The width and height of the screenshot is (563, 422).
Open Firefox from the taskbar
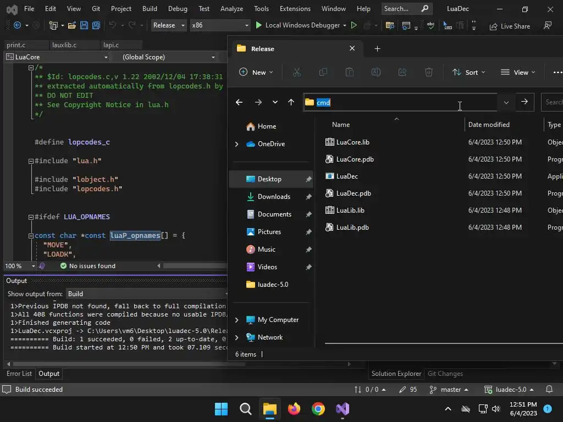coord(294,409)
